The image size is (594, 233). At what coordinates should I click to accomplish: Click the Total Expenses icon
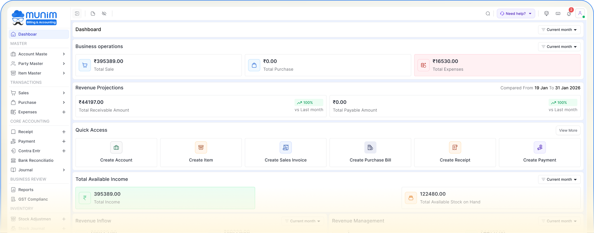click(424, 65)
